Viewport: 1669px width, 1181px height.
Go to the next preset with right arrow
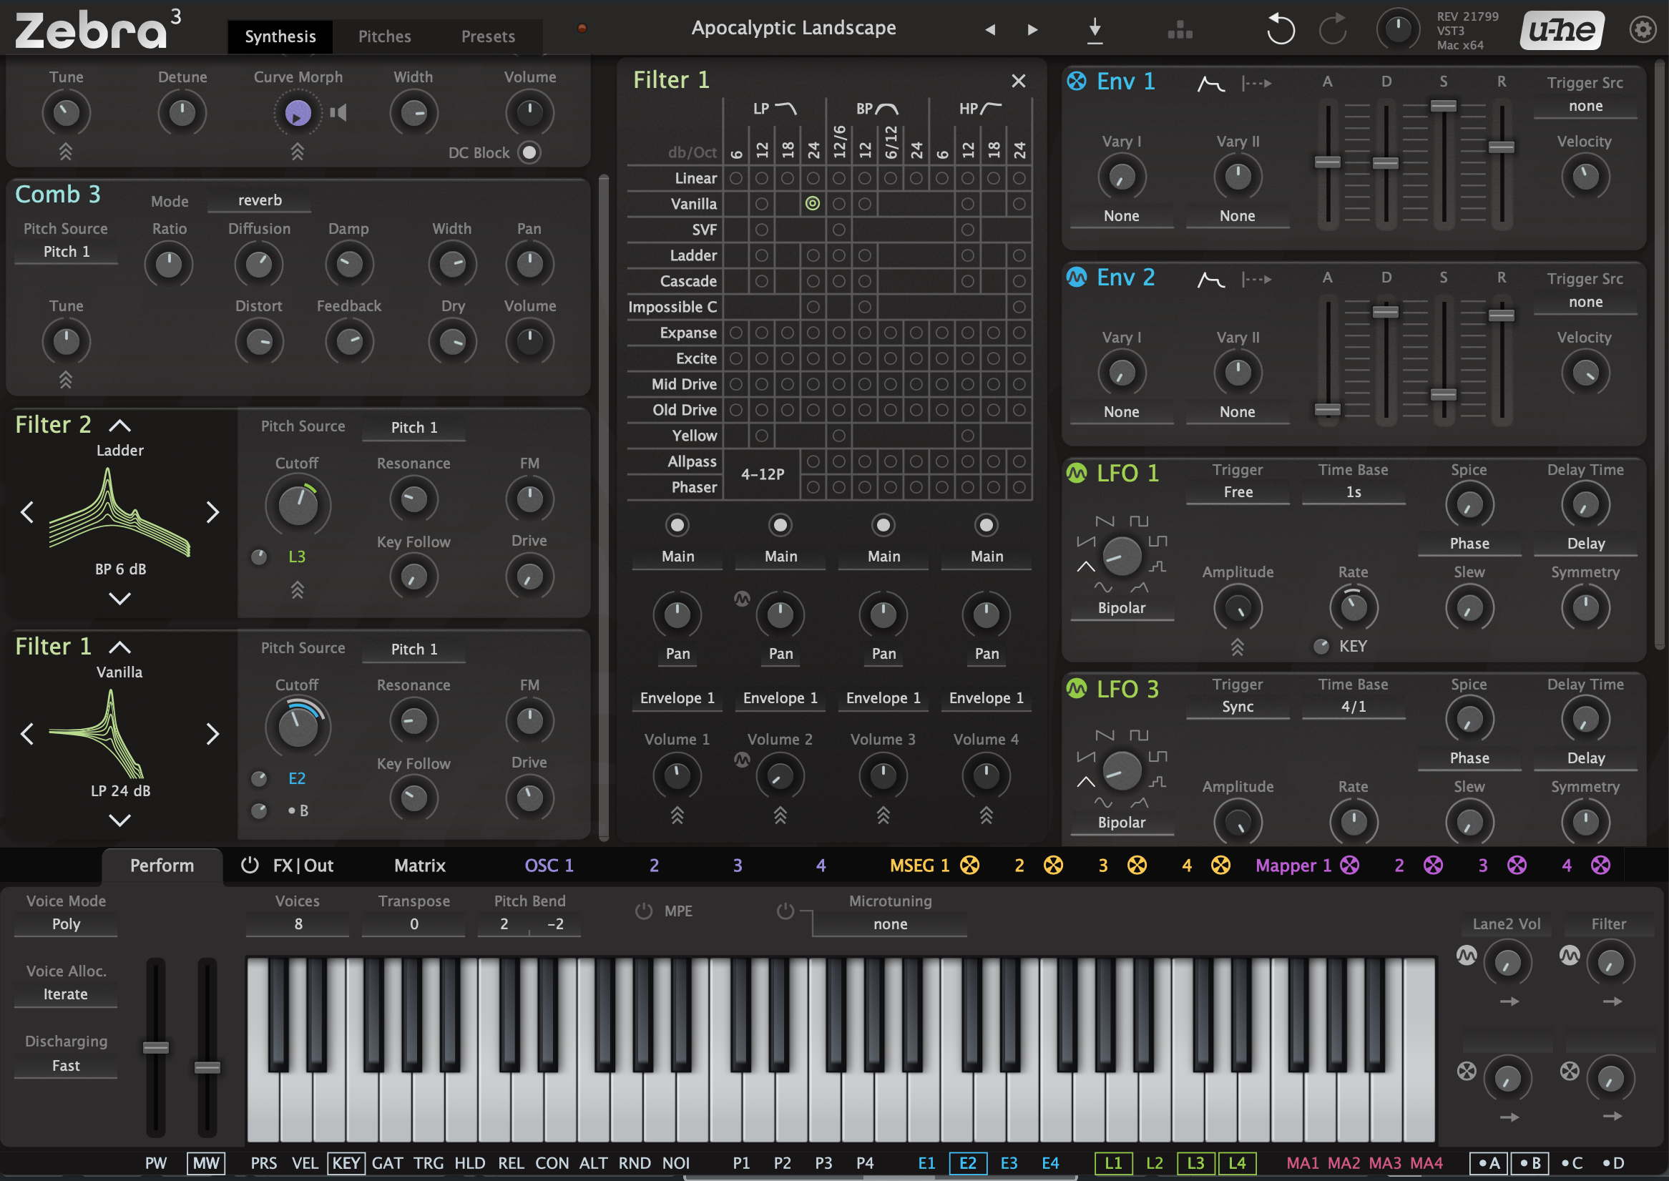coord(1032,30)
